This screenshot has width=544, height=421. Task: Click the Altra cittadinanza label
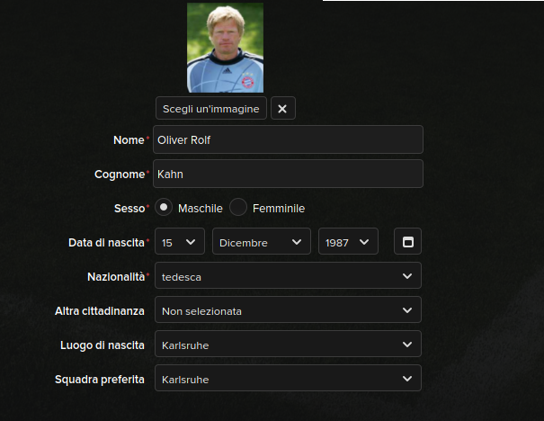100,311
